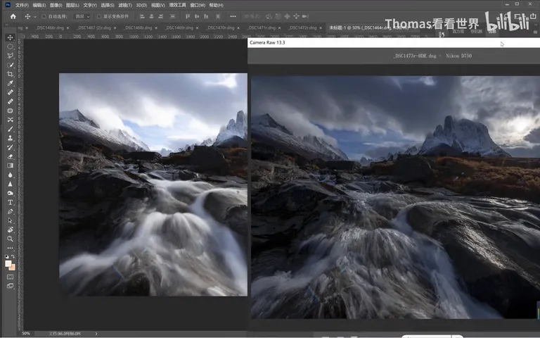The width and height of the screenshot is (540, 338).
Task: Select the Spot Healing Brush tool
Action: [x=11, y=92]
